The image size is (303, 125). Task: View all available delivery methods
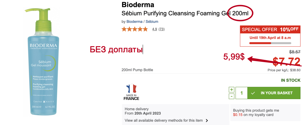[164, 121]
